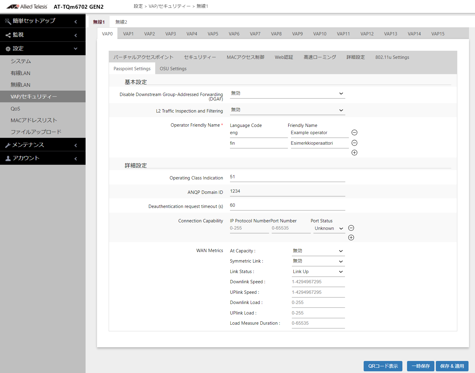Open 詳細設定 tab
The height and width of the screenshot is (373, 475).
[x=355, y=57]
